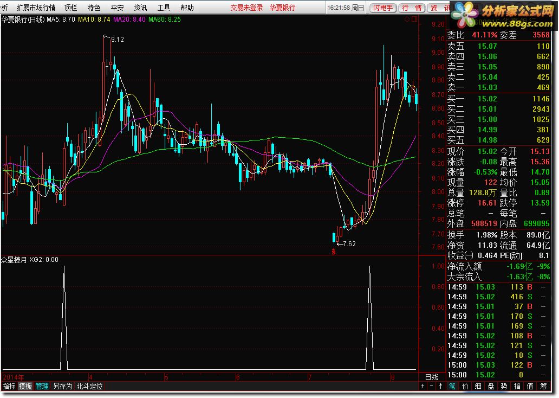Click the MA20: 8.40 label
Viewport: 559px width, 398px height.
pyautogui.click(x=129, y=20)
